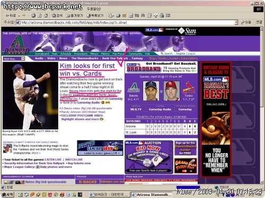
Task: Click the page scrollbar down arrow
Action: click(x=262, y=182)
